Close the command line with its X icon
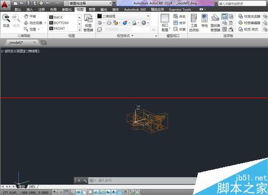This screenshot has height=195, width=268. pyautogui.click(x=79, y=181)
